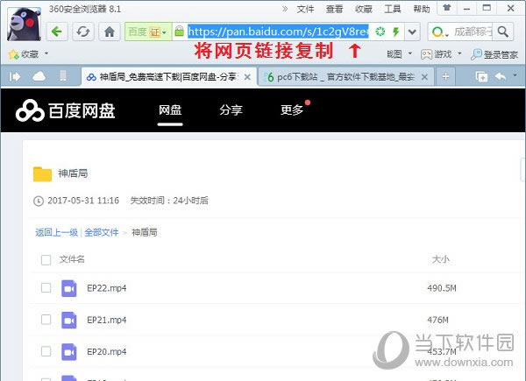Open file EP22.mp4
The height and width of the screenshot is (381, 526).
[x=107, y=288]
